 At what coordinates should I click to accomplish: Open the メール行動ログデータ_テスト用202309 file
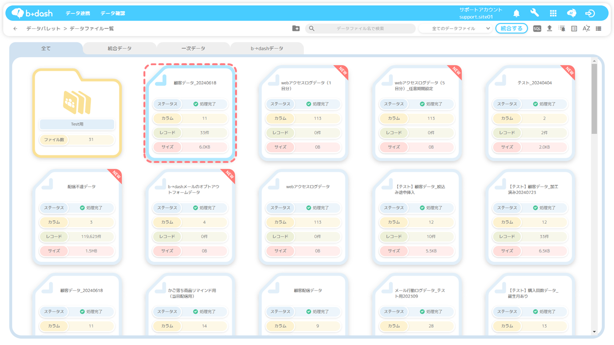pyautogui.click(x=417, y=305)
